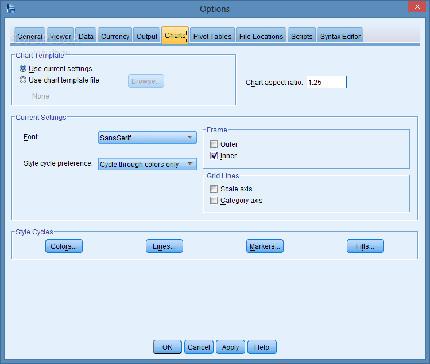Go to the Scripts tab
Viewport: 430px width, 364px height.
pos(301,36)
